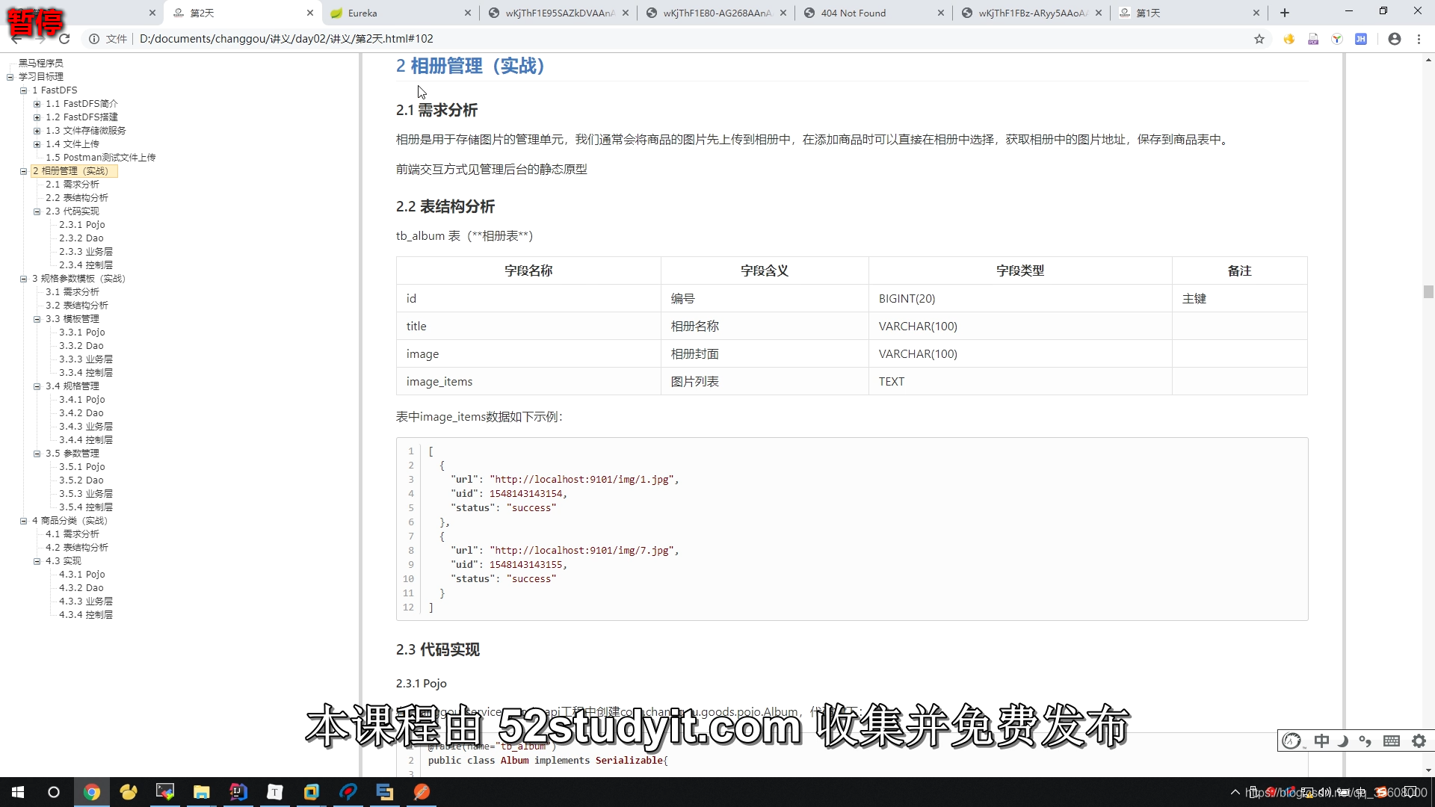Image resolution: width=1435 pixels, height=807 pixels.
Task: Switch to the 第1天 tab
Action: [1189, 13]
